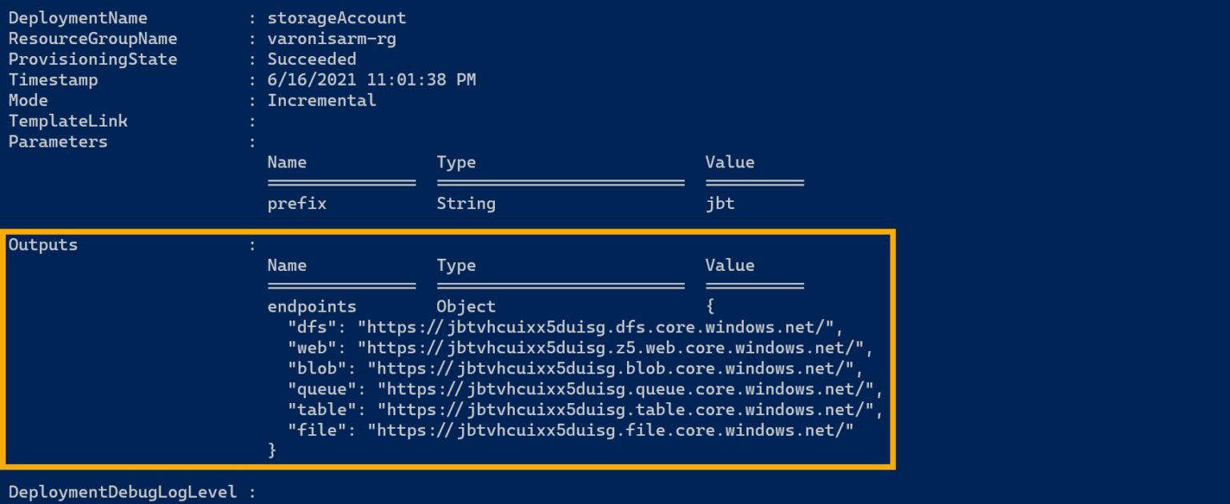
Task: Click the ResourceGroupName label
Action: click(92, 38)
